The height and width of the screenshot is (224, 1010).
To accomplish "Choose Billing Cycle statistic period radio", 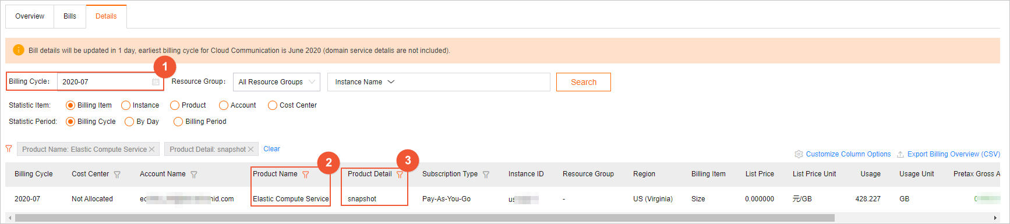I will pyautogui.click(x=70, y=122).
